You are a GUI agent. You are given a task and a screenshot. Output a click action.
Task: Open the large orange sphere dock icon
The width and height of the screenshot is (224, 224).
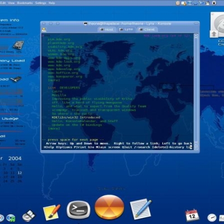click(109, 207)
